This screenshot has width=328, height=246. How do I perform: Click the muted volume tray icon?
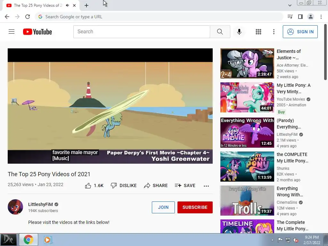tap(296, 240)
